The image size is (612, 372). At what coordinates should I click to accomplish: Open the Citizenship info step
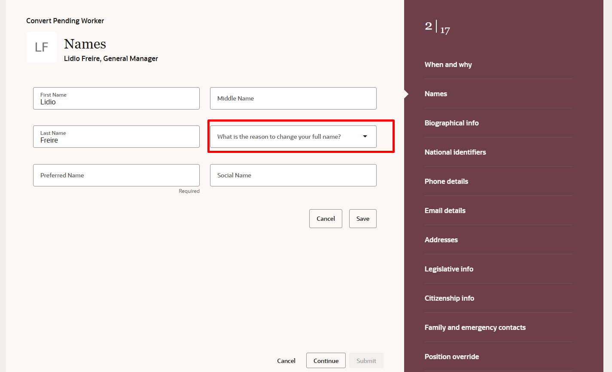450,298
